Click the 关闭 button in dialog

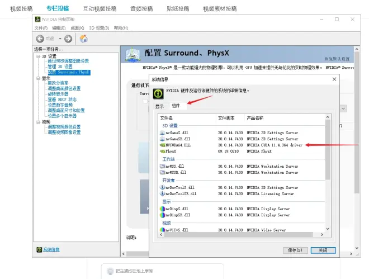tap(323, 250)
